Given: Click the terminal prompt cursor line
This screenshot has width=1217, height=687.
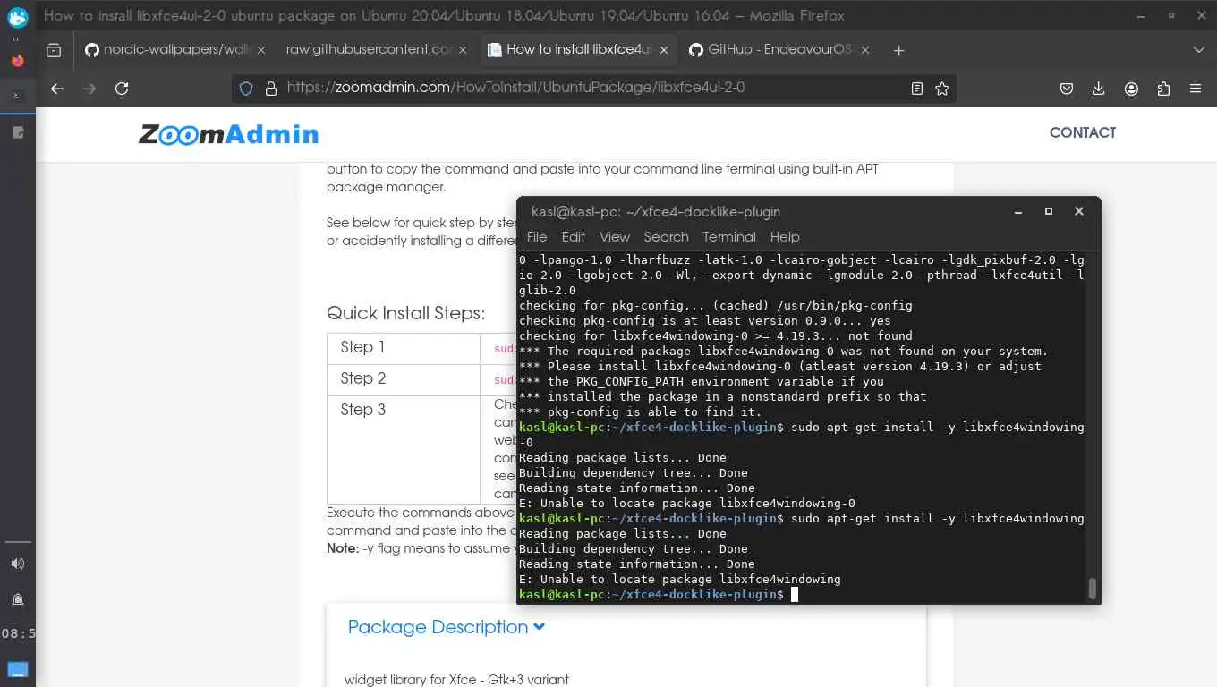Looking at the screenshot, I should tap(658, 595).
